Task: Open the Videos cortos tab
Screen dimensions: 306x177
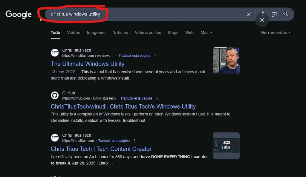Action: coord(148,33)
